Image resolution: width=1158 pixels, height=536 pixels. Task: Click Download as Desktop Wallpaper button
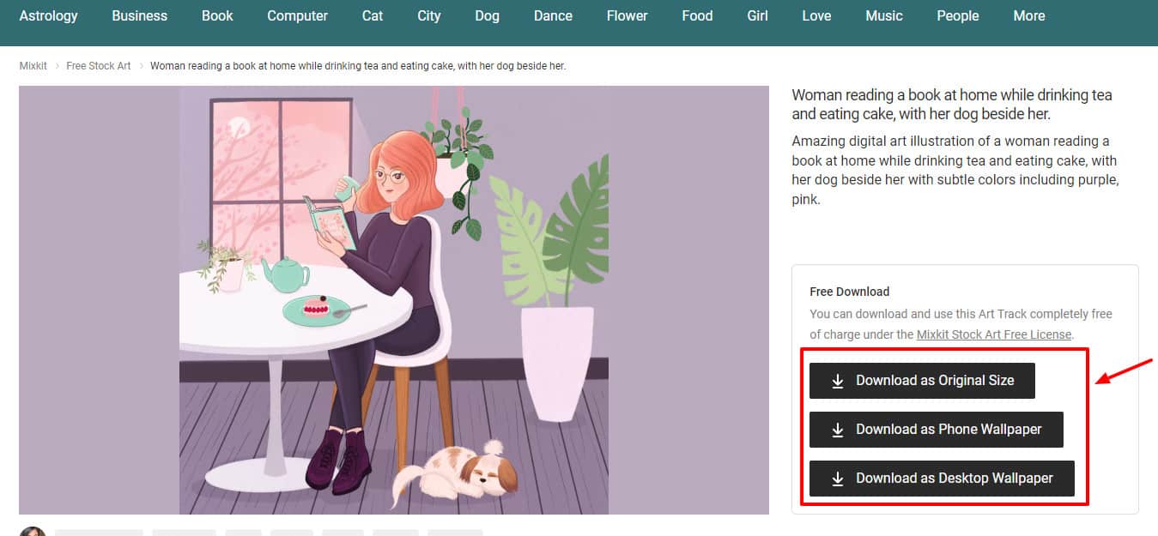tap(942, 479)
